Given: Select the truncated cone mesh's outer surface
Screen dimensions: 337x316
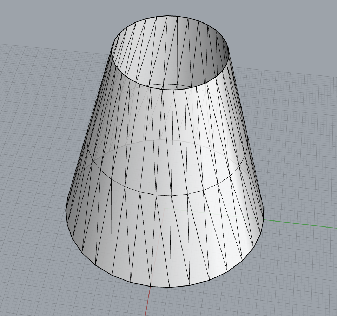Looking at the screenshot, I should click(165, 189).
